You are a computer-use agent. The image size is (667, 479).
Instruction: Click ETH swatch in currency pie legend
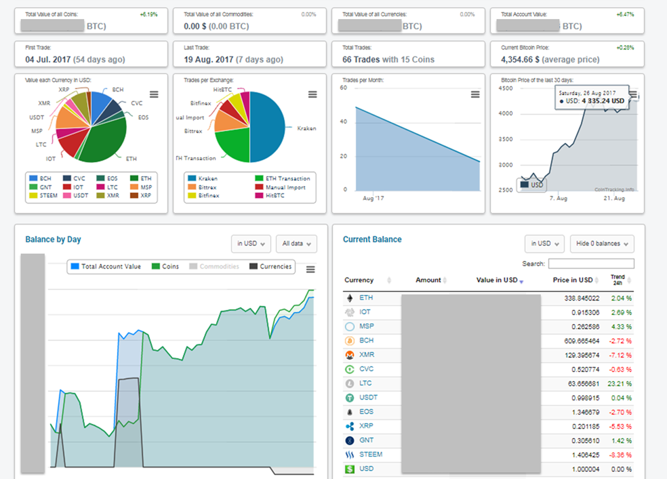point(134,178)
